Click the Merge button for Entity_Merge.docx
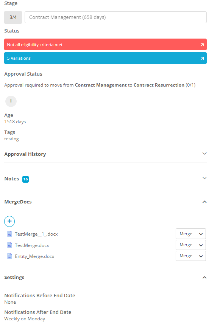The width and height of the screenshot is (223, 326). (x=186, y=256)
